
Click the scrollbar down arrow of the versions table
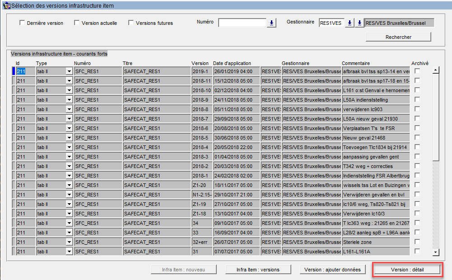(436, 252)
